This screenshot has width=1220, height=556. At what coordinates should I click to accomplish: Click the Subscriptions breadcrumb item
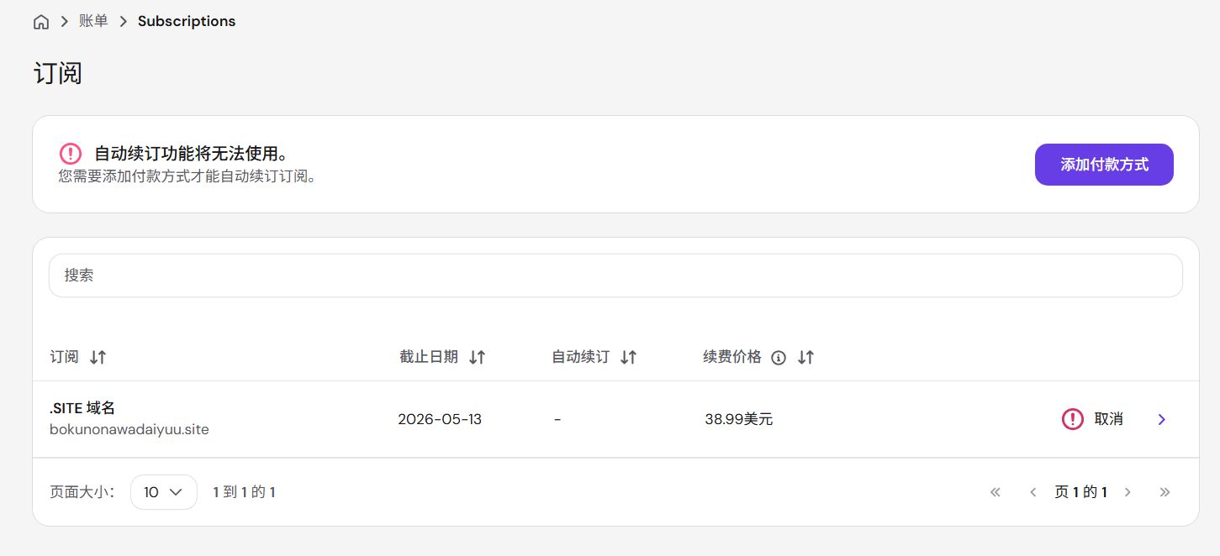187,21
